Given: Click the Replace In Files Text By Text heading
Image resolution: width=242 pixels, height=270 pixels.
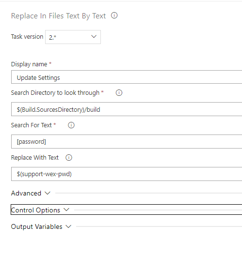Looking at the screenshot, I should tap(58, 16).
